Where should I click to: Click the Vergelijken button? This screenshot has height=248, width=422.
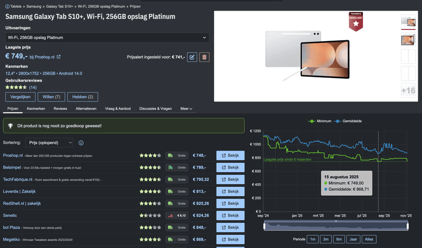(21, 97)
